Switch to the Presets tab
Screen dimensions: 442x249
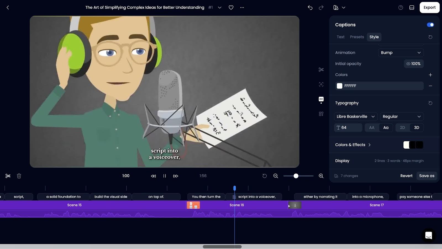[357, 37]
